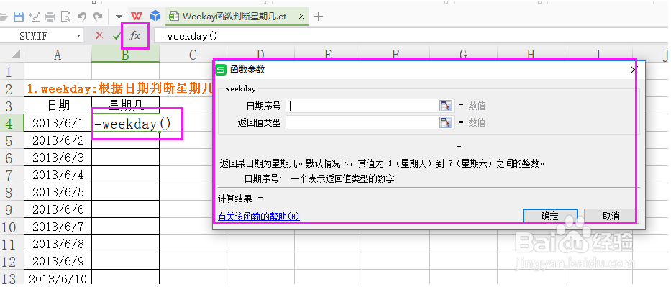Close the Weekay函数判断星期几.et document tab
Image resolution: width=671 pixels, height=287 pixels.
coord(301,17)
